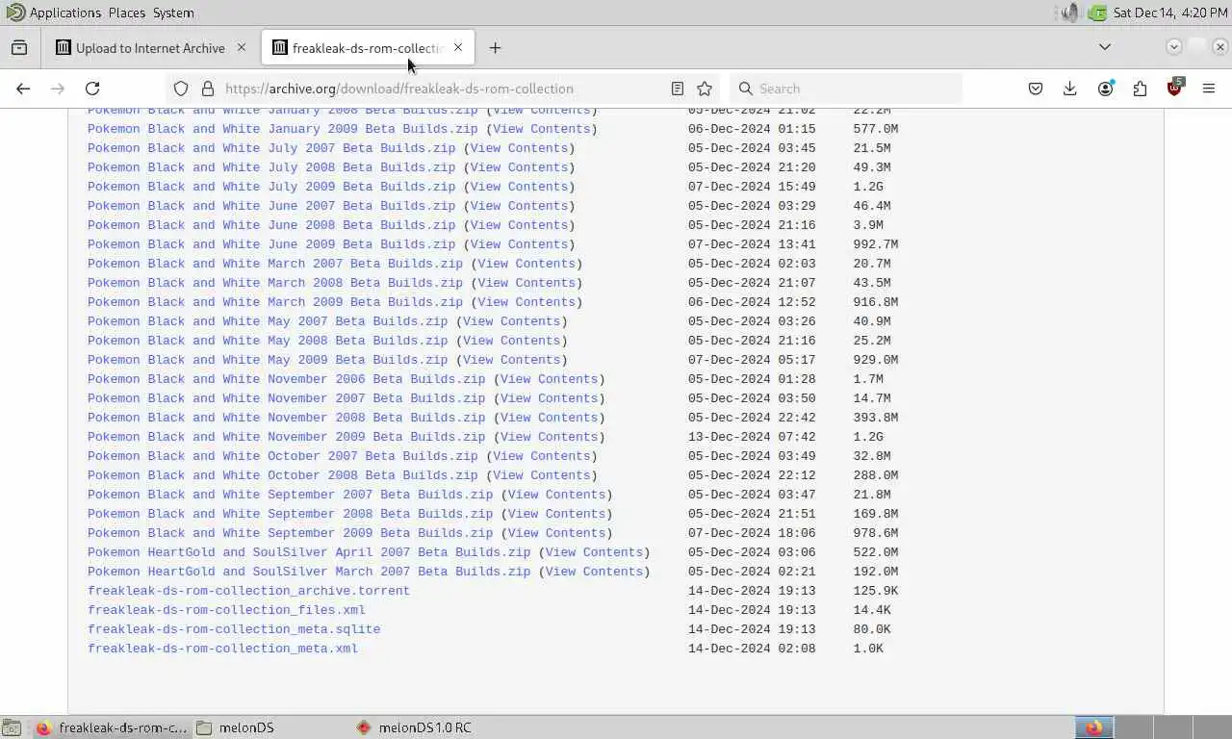Viewport: 1232px width, 739px height.
Task: Reload the current page
Action: point(92,89)
